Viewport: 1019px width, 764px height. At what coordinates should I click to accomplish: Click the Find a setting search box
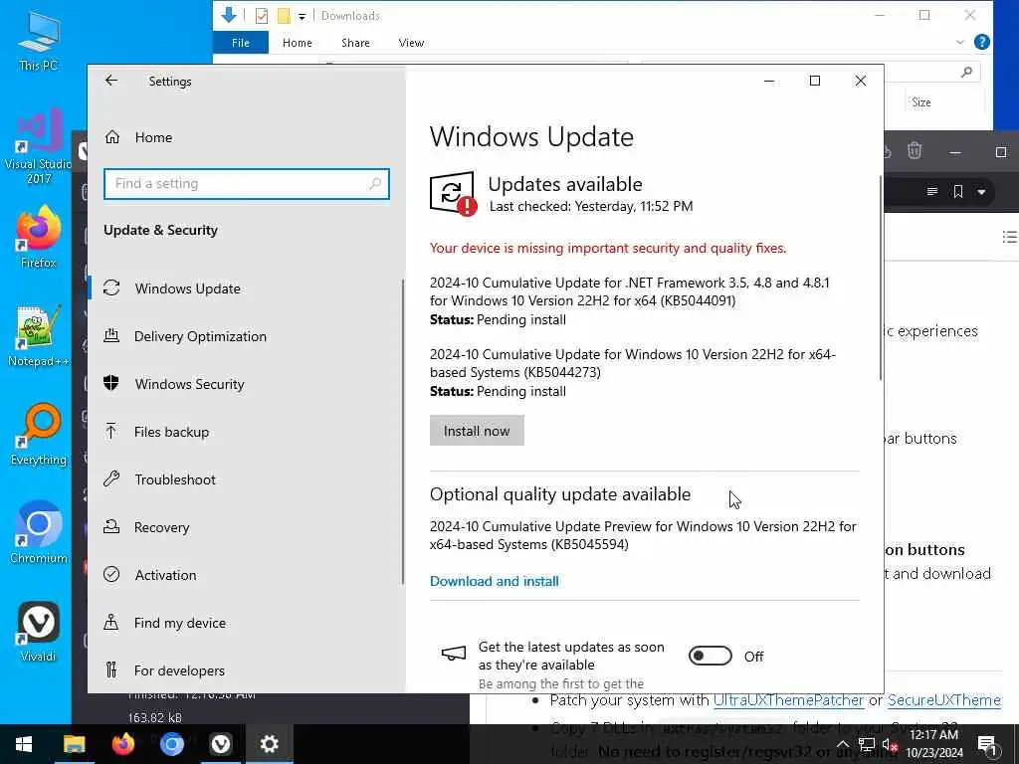point(247,184)
